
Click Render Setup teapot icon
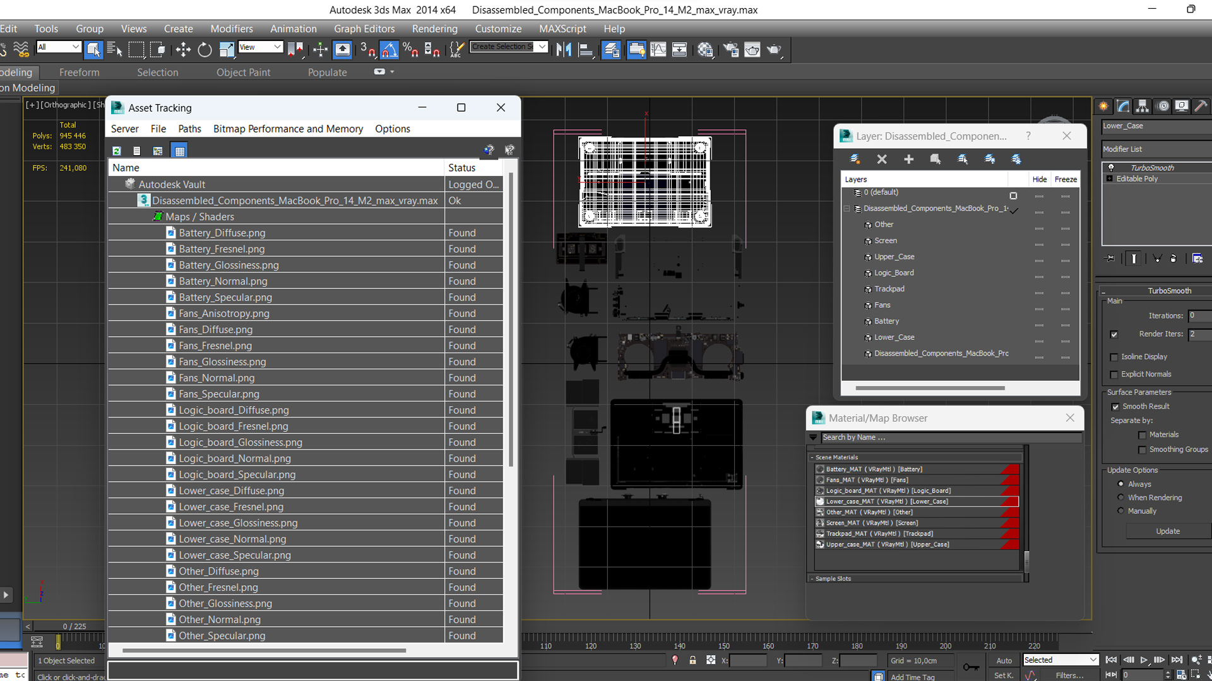click(x=731, y=49)
